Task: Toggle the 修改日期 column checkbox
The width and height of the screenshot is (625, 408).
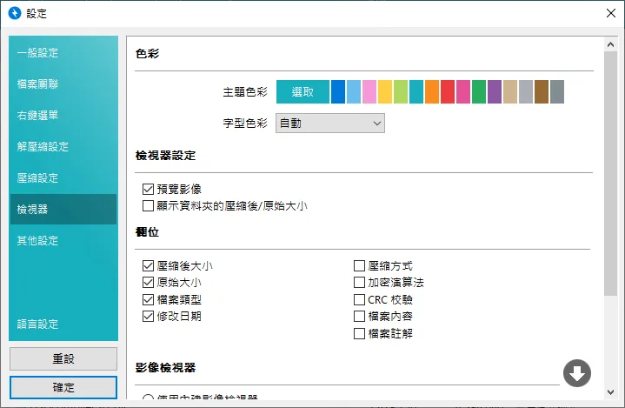Action: pyautogui.click(x=148, y=317)
